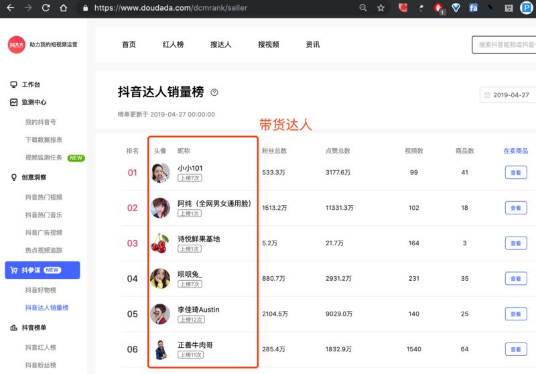Open 下载数据报表 in sidebar
Viewport: 536px width, 374px height.
tap(44, 139)
